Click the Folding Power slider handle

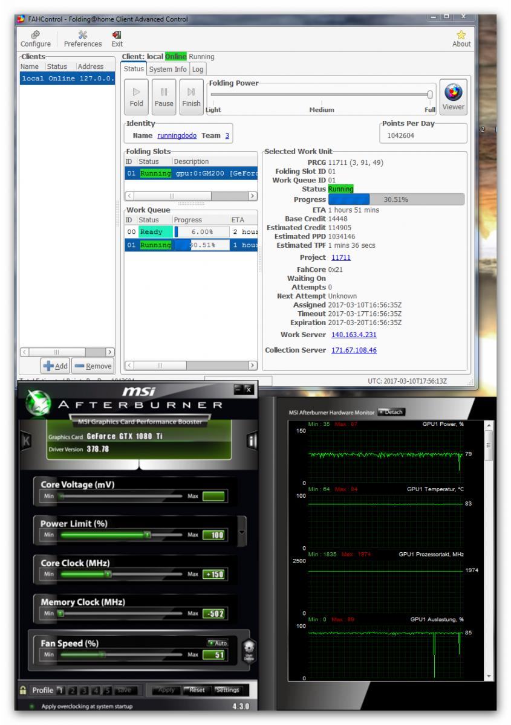(x=430, y=94)
